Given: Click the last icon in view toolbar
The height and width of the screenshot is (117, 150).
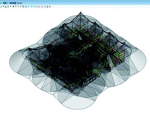Looking at the screenshot, I should coord(50,6).
